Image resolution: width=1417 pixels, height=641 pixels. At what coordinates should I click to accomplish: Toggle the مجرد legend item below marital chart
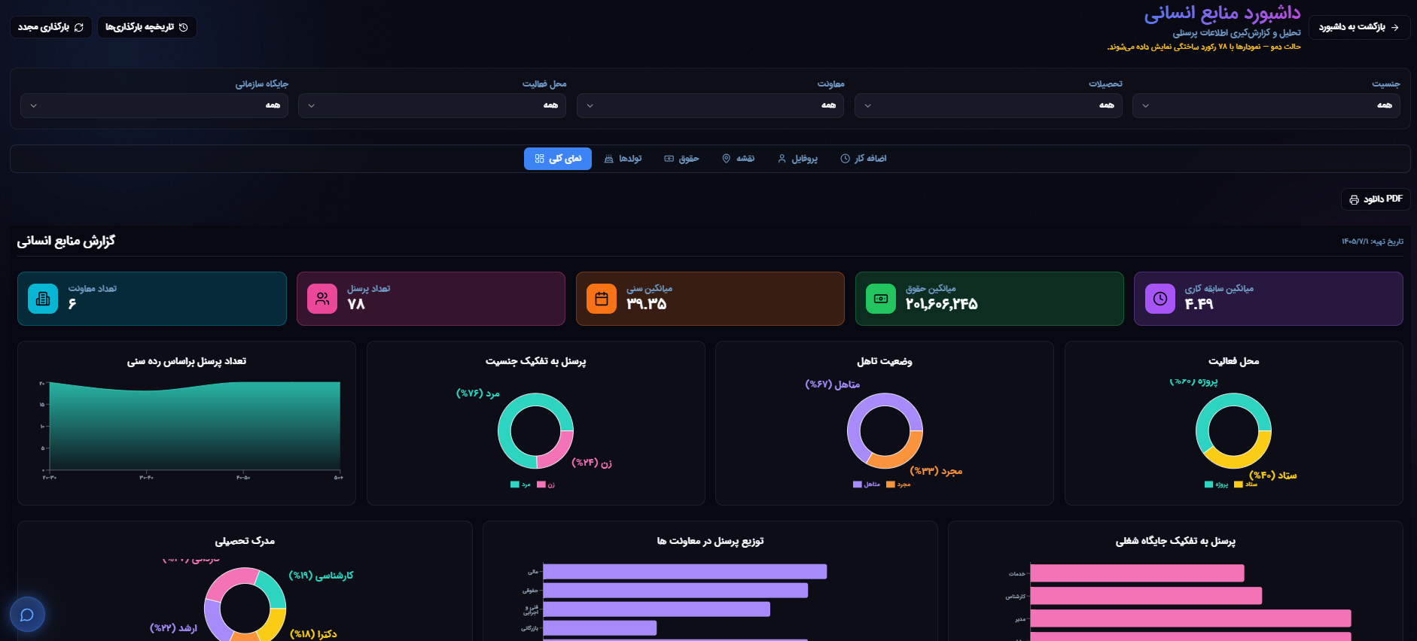898,485
